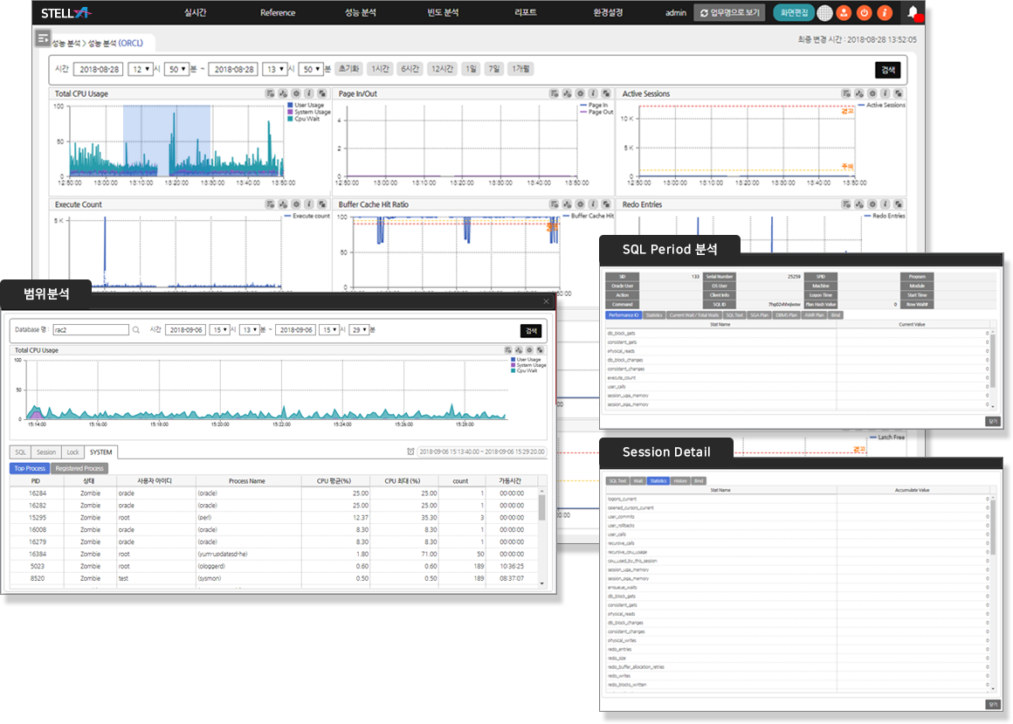Viewport: 1013px width, 724px height.
Task: Open the 실시간 menu
Action: pyautogui.click(x=195, y=12)
